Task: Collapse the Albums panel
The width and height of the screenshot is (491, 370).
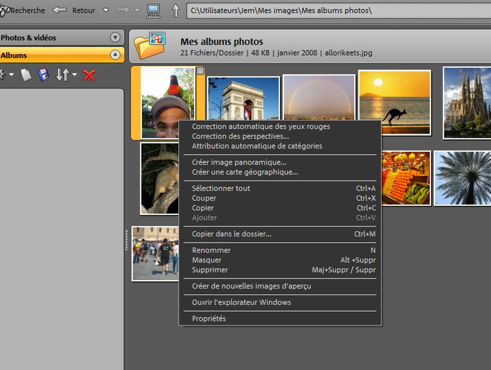Action: point(116,55)
